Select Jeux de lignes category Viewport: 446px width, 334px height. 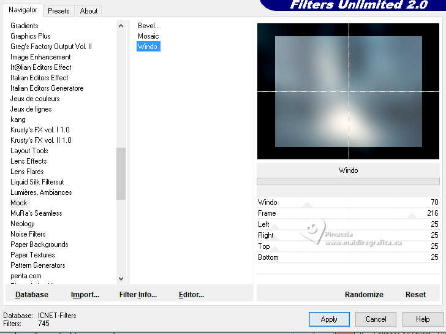[31, 109]
